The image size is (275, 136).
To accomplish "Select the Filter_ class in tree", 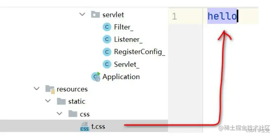I will tap(124, 27).
